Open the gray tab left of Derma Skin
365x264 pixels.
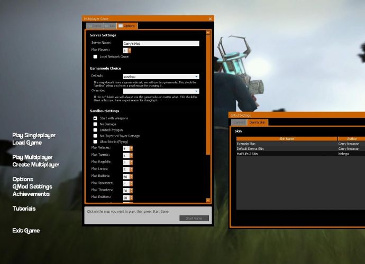pos(239,122)
